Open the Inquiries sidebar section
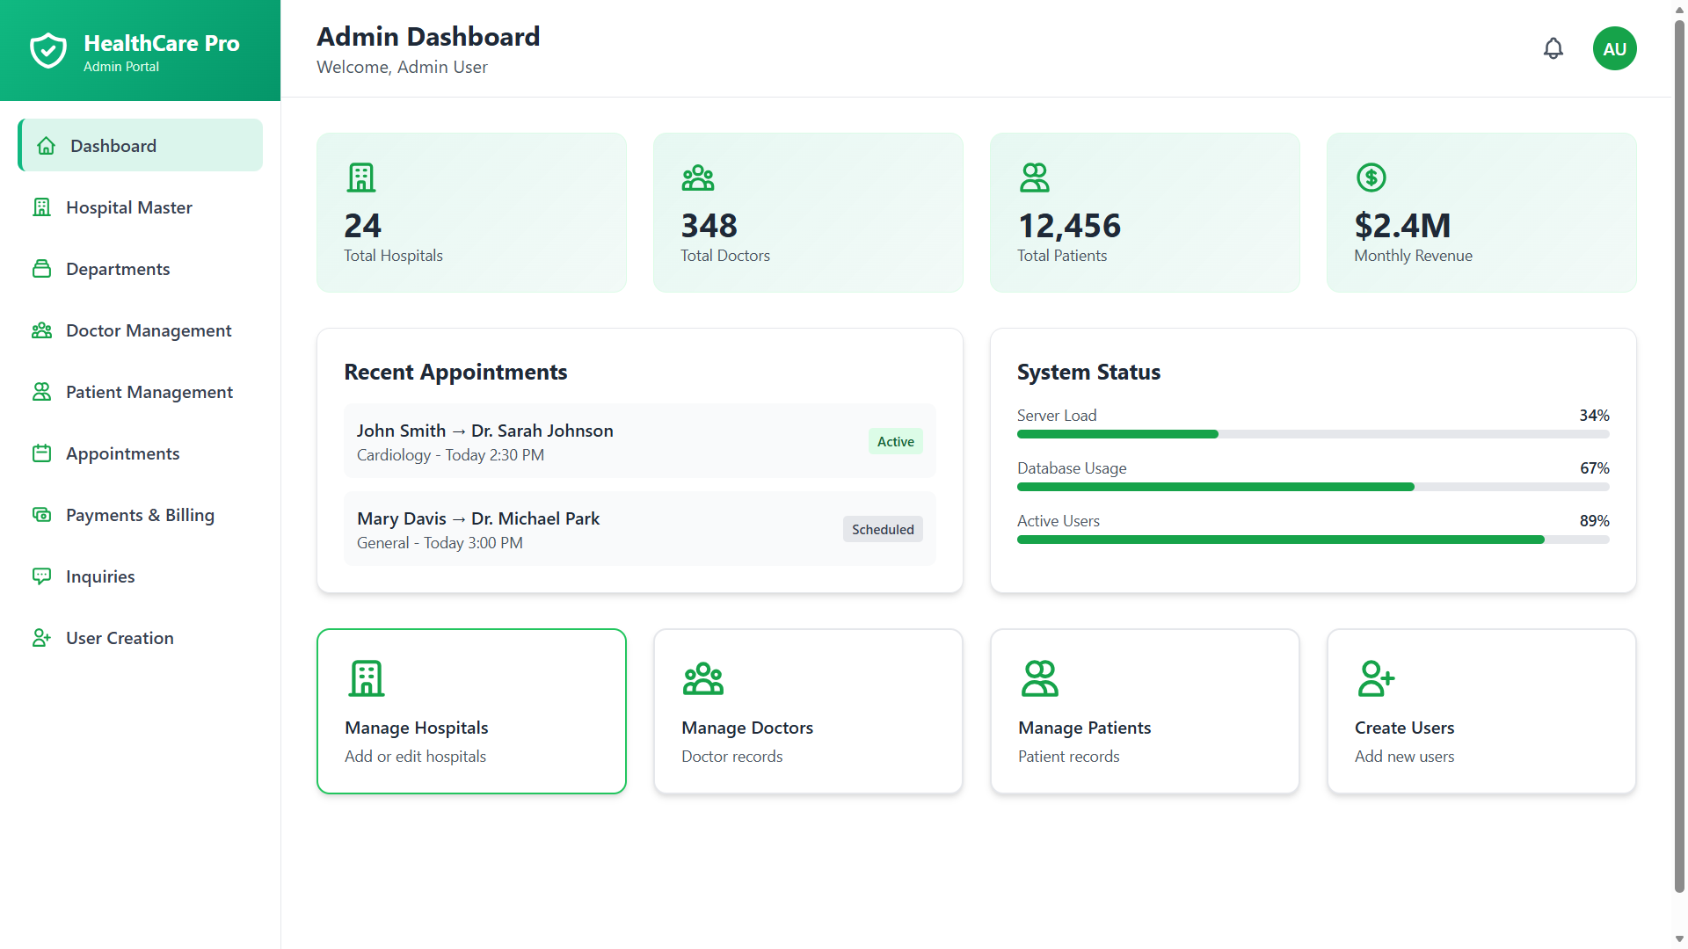Viewport: 1688px width, 949px height. 100,576
